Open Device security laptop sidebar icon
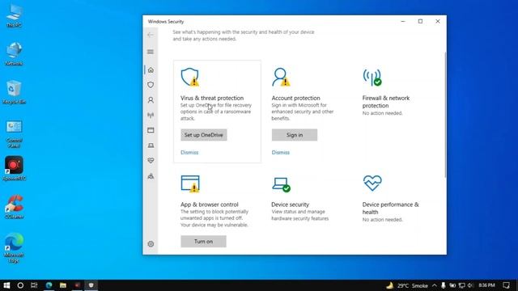Viewport: 518px width, 291px height. 151,145
